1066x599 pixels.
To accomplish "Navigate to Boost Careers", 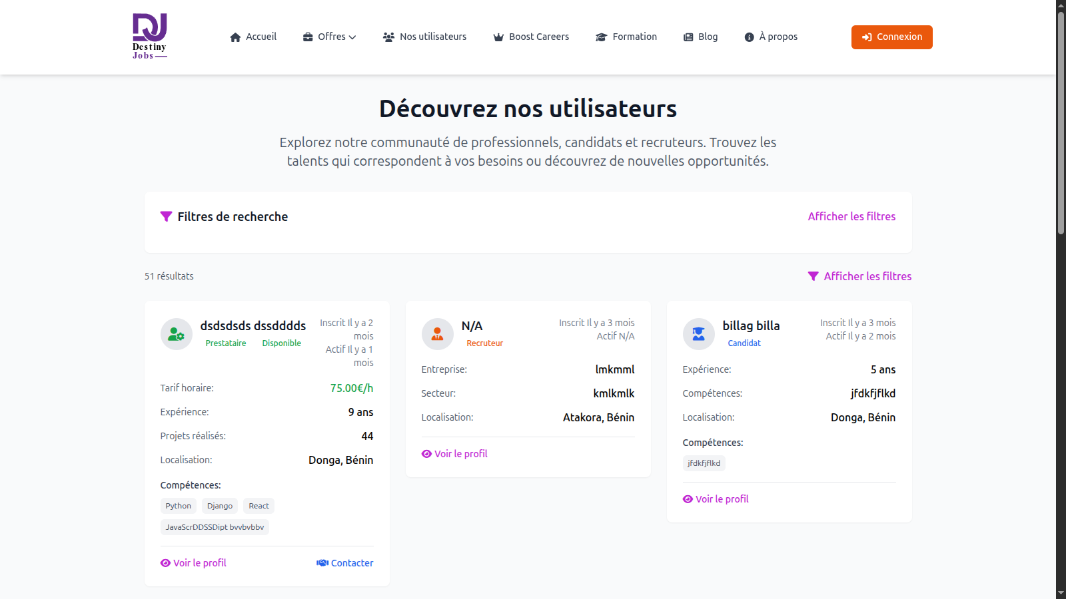I will click(x=531, y=37).
